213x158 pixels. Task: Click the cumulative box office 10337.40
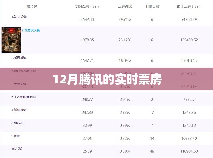(x=189, y=138)
